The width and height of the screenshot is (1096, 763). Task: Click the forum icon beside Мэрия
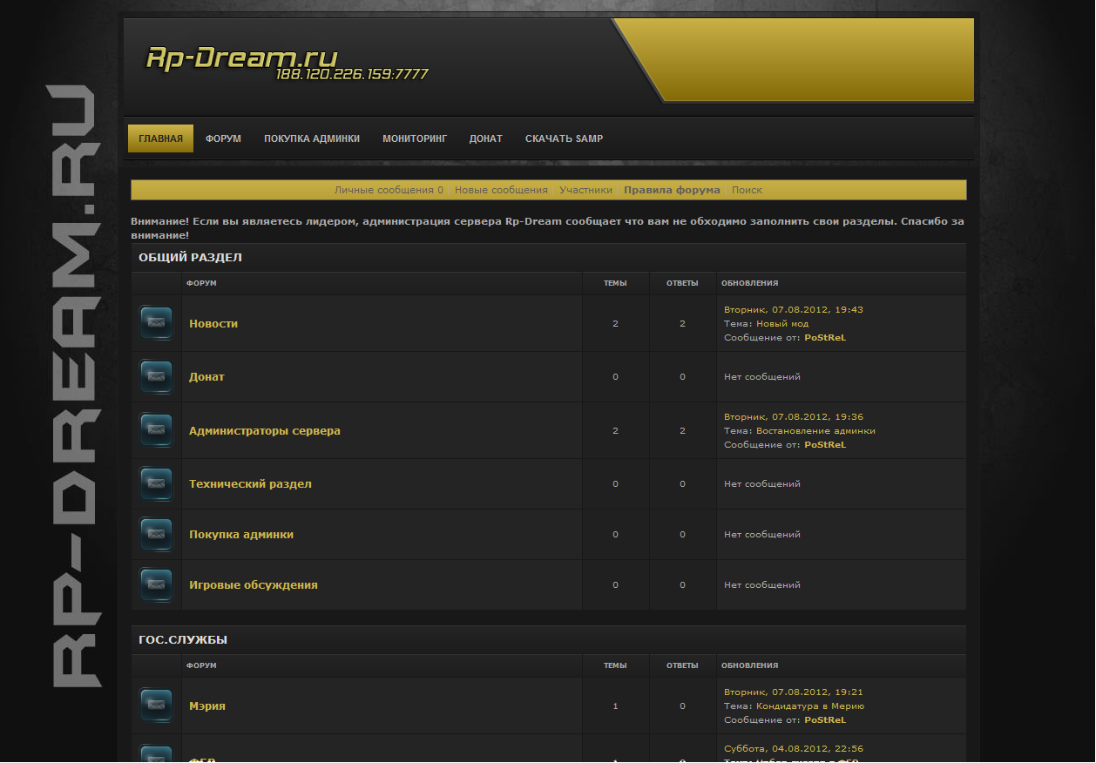(x=156, y=706)
